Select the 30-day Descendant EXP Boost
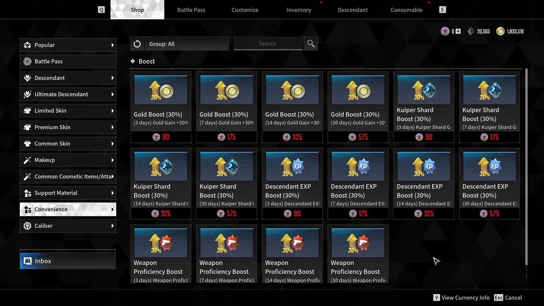 tap(490, 184)
